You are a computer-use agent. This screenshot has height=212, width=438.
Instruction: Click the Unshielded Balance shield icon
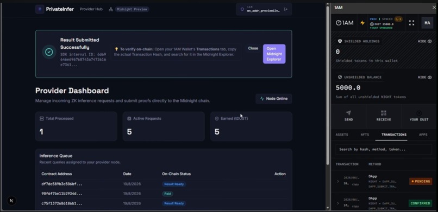point(340,77)
